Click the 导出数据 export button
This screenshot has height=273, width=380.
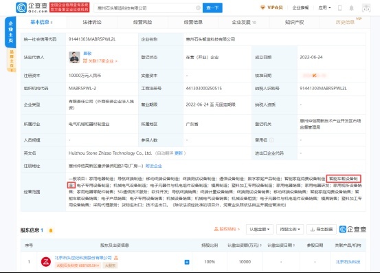[322, 230]
